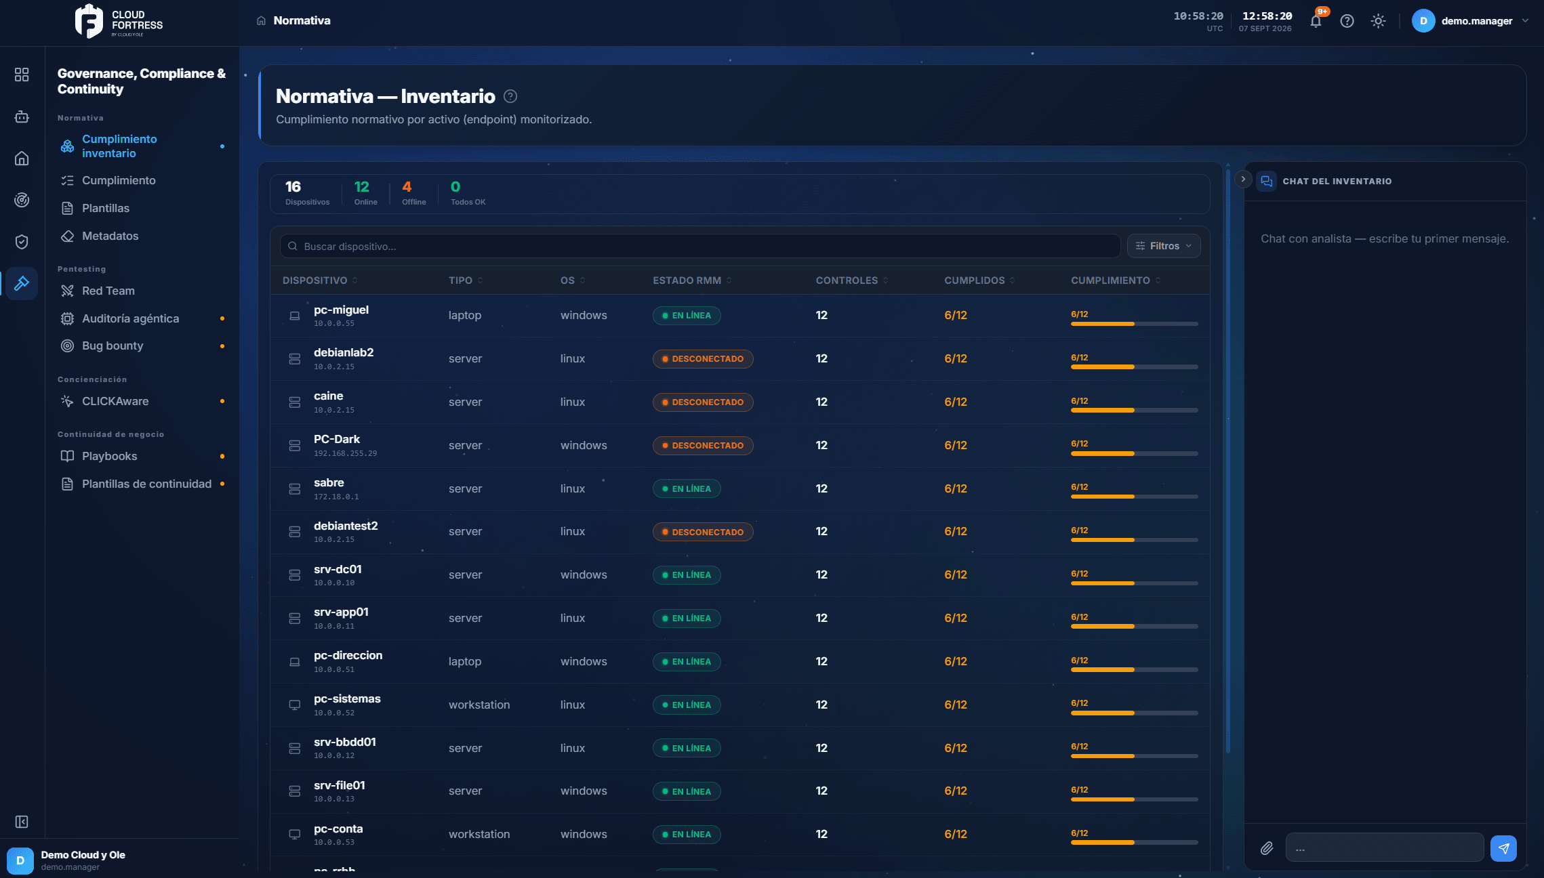The width and height of the screenshot is (1544, 878).
Task: Open Metadatos menu item
Action: (x=142, y=236)
